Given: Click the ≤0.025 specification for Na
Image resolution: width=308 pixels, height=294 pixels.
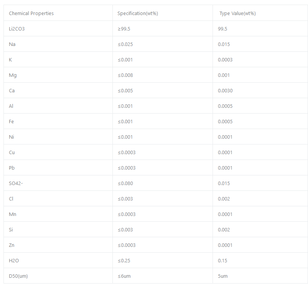Looking at the screenshot, I should coord(125,44).
